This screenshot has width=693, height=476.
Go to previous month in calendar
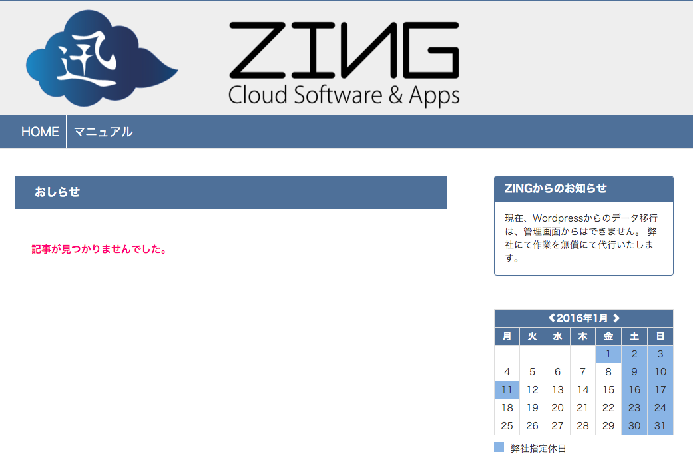pos(551,318)
